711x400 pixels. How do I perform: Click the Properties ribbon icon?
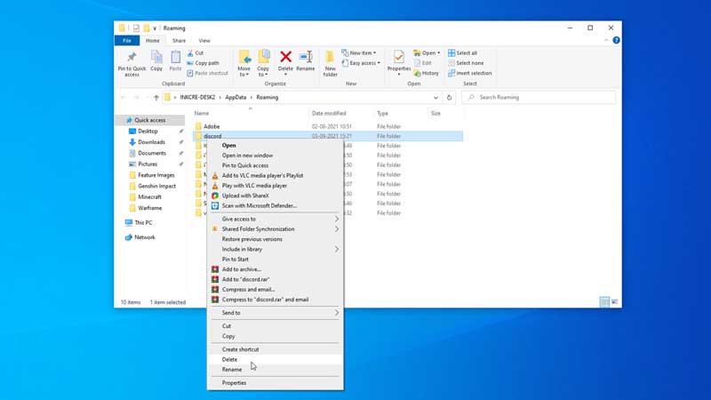399,62
